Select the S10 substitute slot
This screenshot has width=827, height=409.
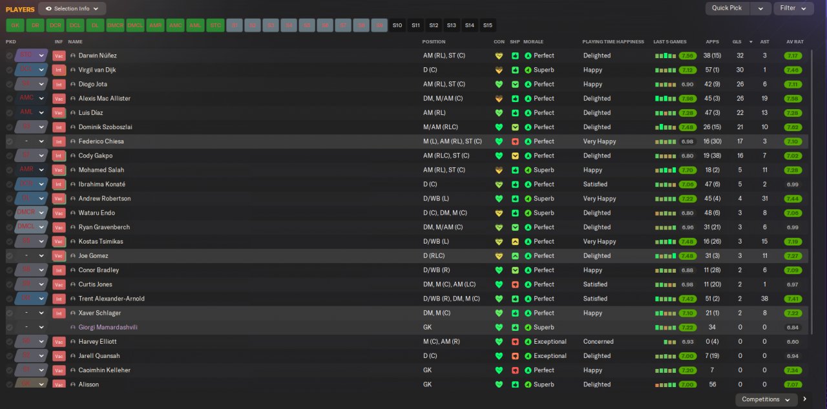[x=397, y=25]
